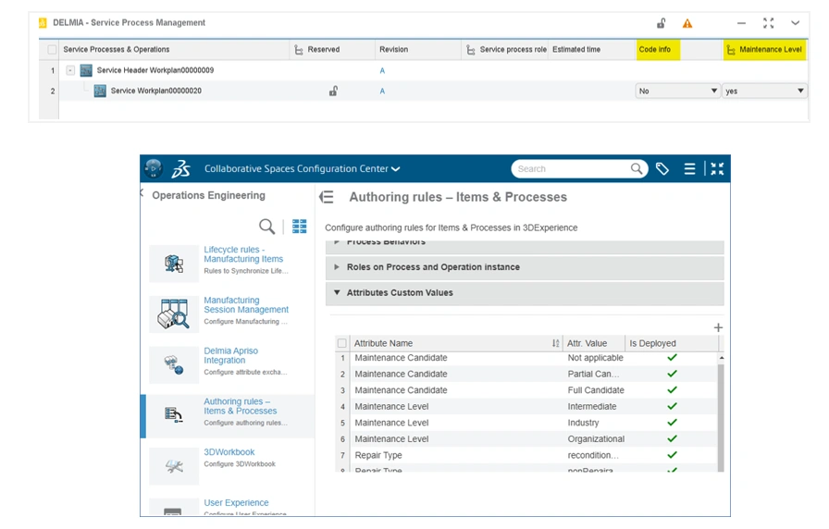This screenshot has height=529, width=829.
Task: Select the Full Candidate value cell
Action: (x=596, y=390)
